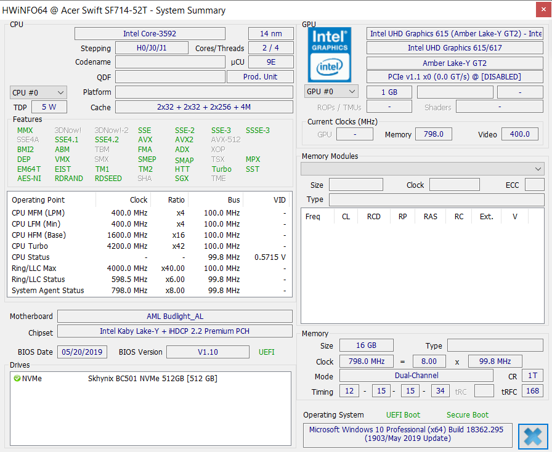552x452 pixels.
Task: Expand the Memory Modules dropdown list
Action: pos(423,169)
